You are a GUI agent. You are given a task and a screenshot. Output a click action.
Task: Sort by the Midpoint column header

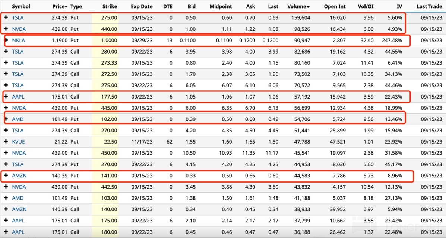pyautogui.click(x=221, y=6)
